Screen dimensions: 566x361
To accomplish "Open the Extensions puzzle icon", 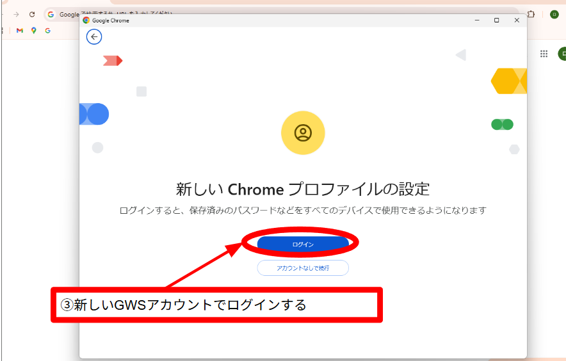I will click(x=531, y=14).
